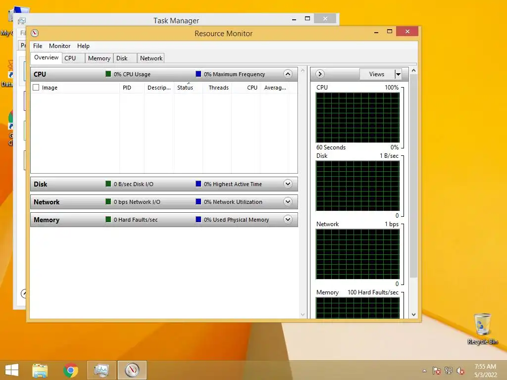Expand the Network section chevron
Screen dimensions: 507x380
tap(288, 202)
